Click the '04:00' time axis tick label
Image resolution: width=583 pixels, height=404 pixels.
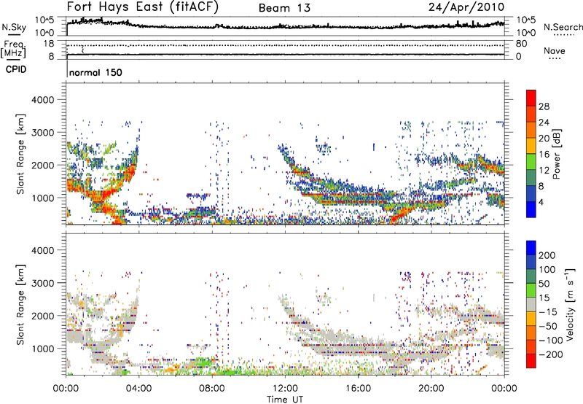tap(139, 389)
